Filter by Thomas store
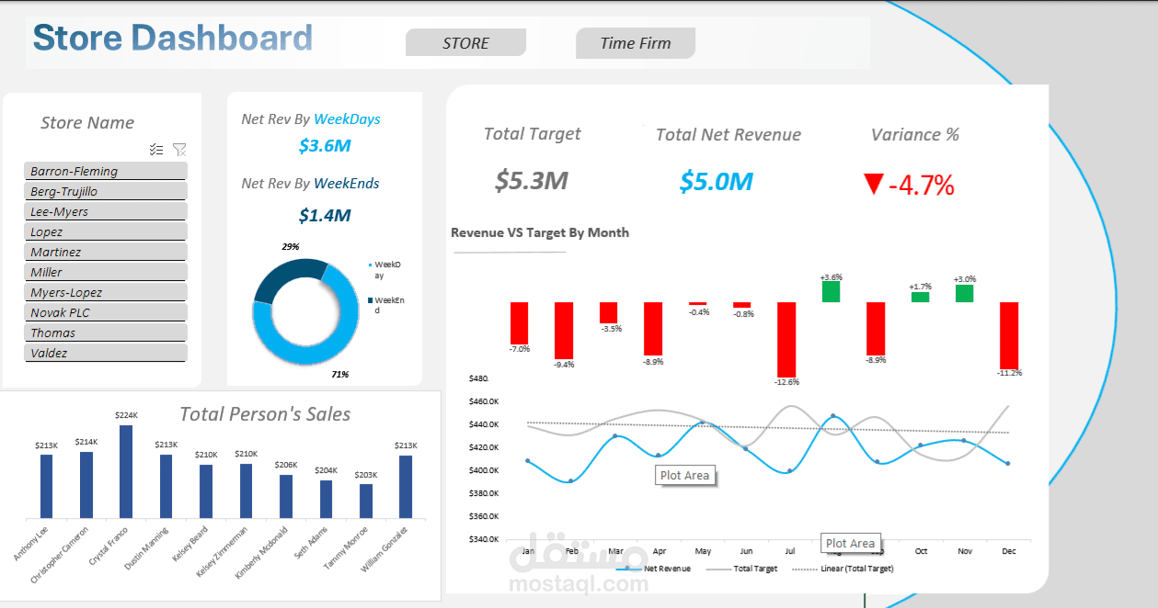 [106, 332]
